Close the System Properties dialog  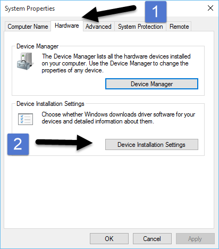(210, 8)
